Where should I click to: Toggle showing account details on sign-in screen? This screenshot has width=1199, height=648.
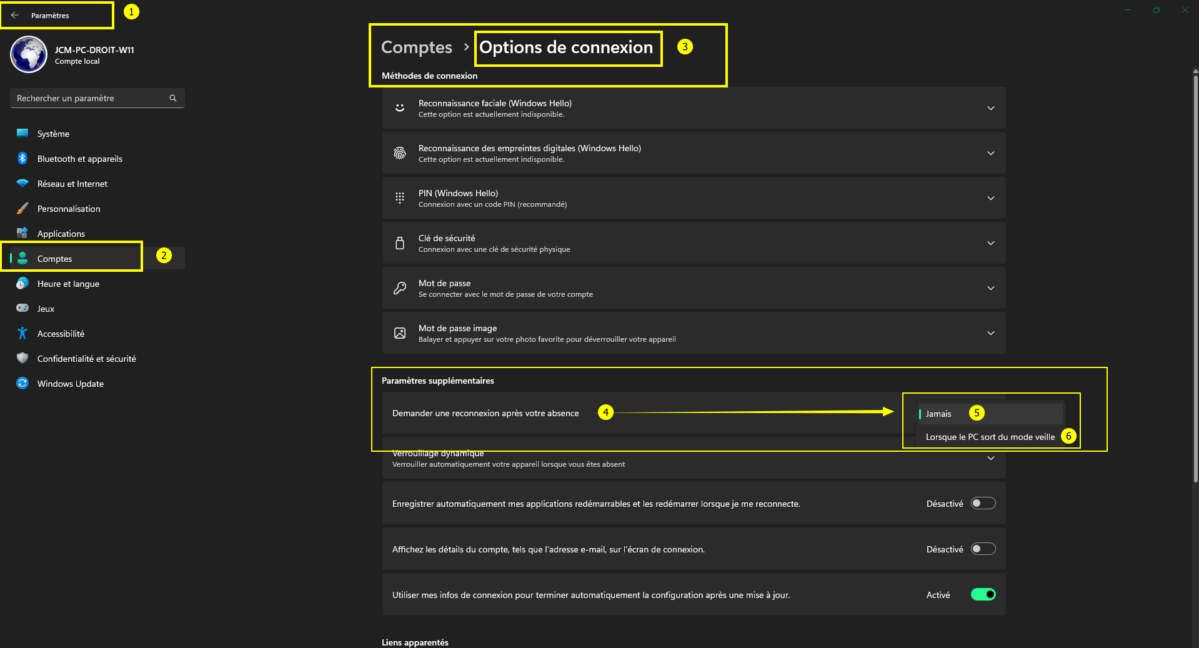983,549
